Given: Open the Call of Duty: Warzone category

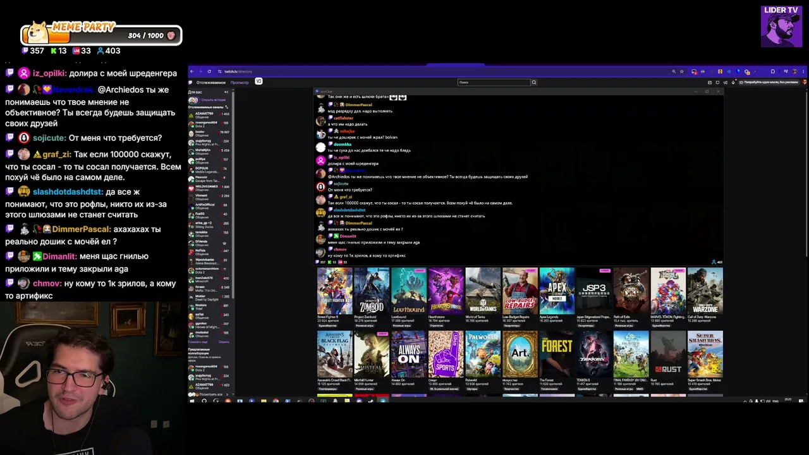Looking at the screenshot, I should [705, 291].
